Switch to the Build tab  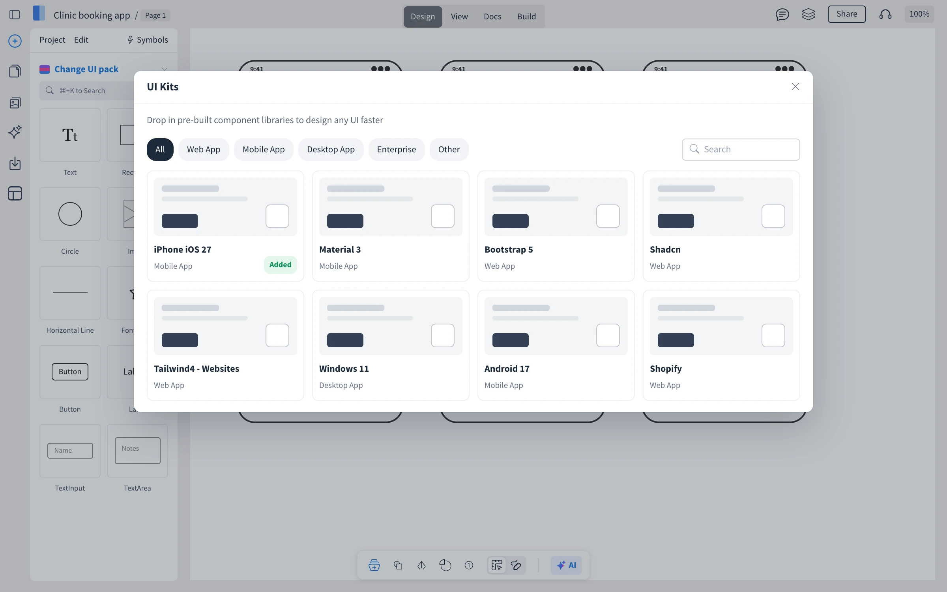tap(526, 17)
